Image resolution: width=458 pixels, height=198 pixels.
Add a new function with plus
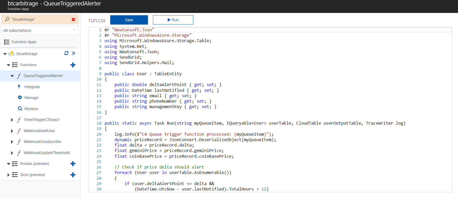click(73, 65)
